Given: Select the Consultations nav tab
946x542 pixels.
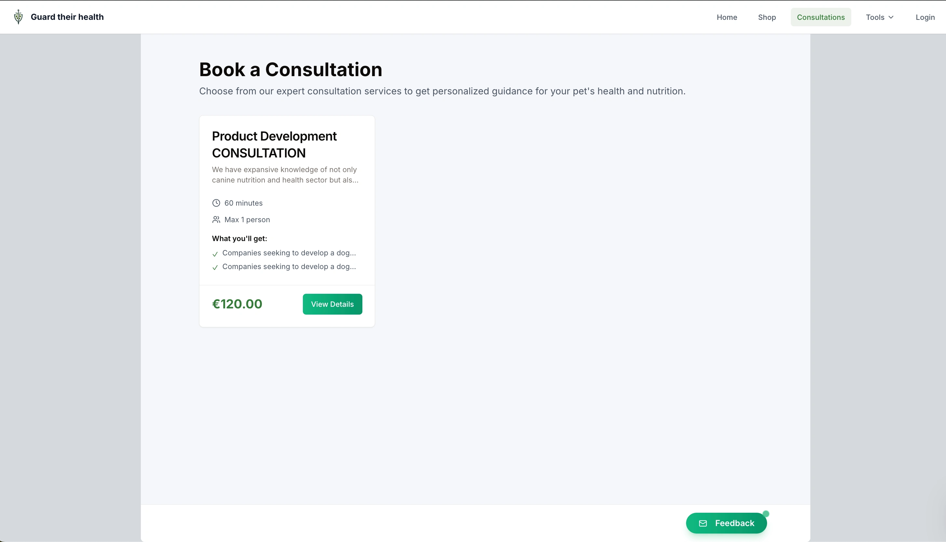Looking at the screenshot, I should click(820, 17).
